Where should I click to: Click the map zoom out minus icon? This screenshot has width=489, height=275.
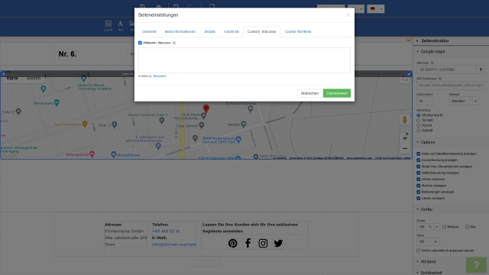click(x=405, y=148)
